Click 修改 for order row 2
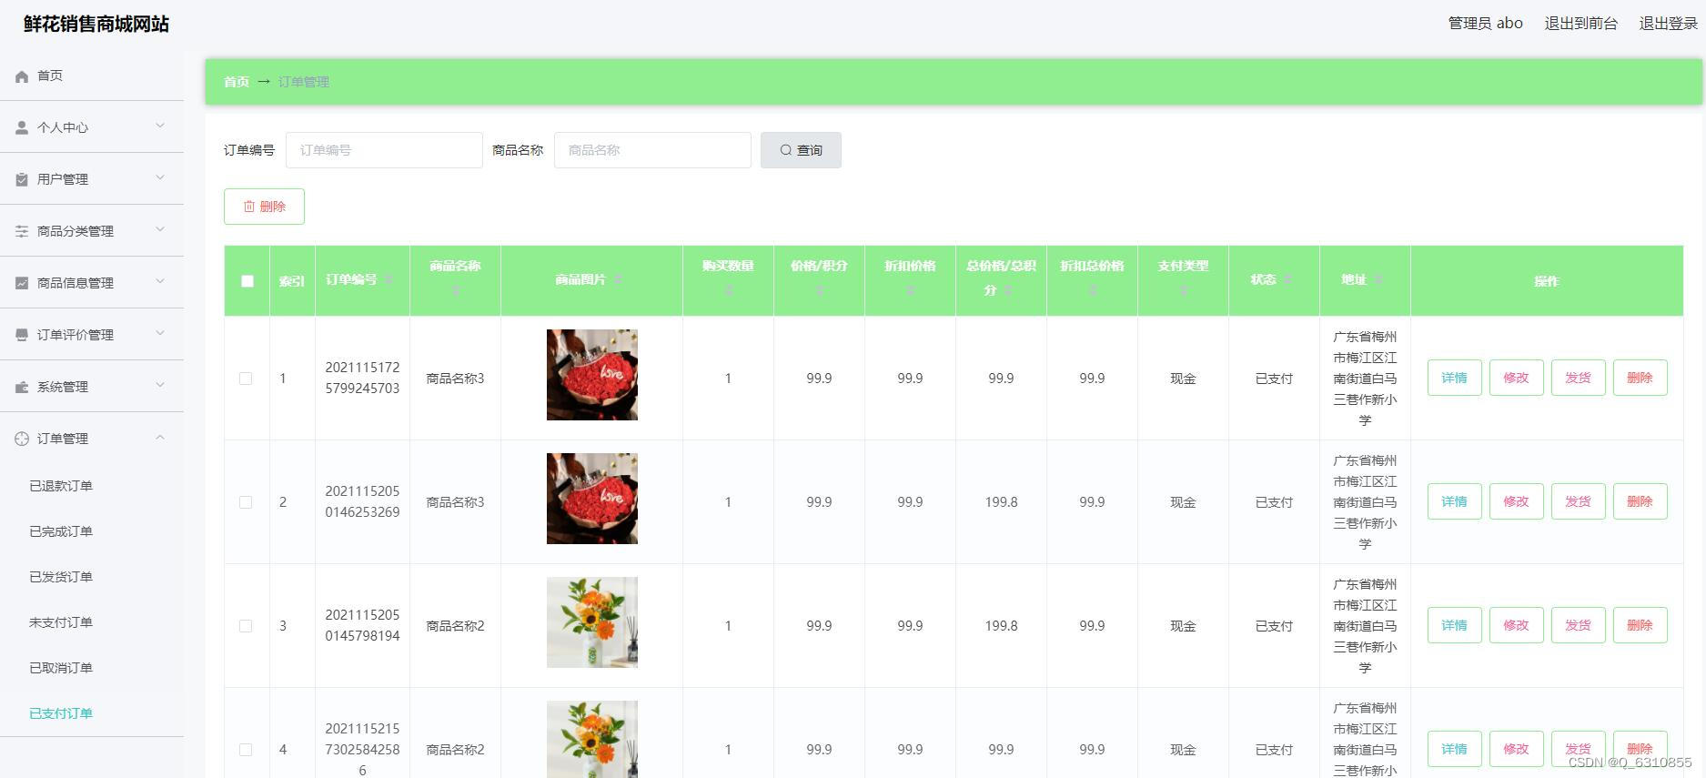 click(x=1516, y=501)
